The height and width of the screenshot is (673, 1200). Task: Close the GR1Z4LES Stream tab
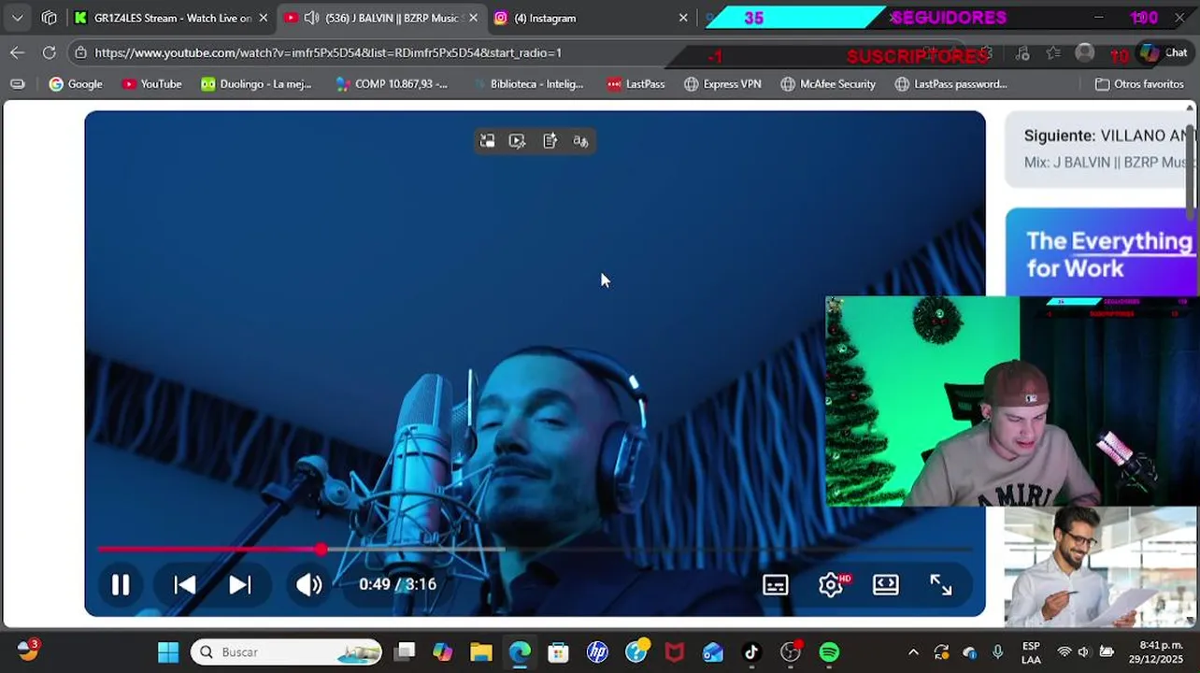264,18
